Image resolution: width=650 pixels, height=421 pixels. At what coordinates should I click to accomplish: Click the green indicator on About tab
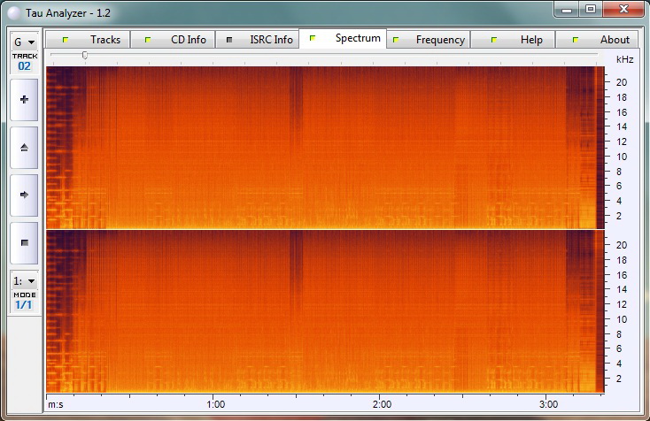[x=576, y=40]
